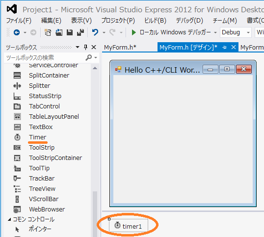The height and width of the screenshot is (237, 264).
Task: Click the Navigate Forward arrow icon
Action: coord(33,32)
